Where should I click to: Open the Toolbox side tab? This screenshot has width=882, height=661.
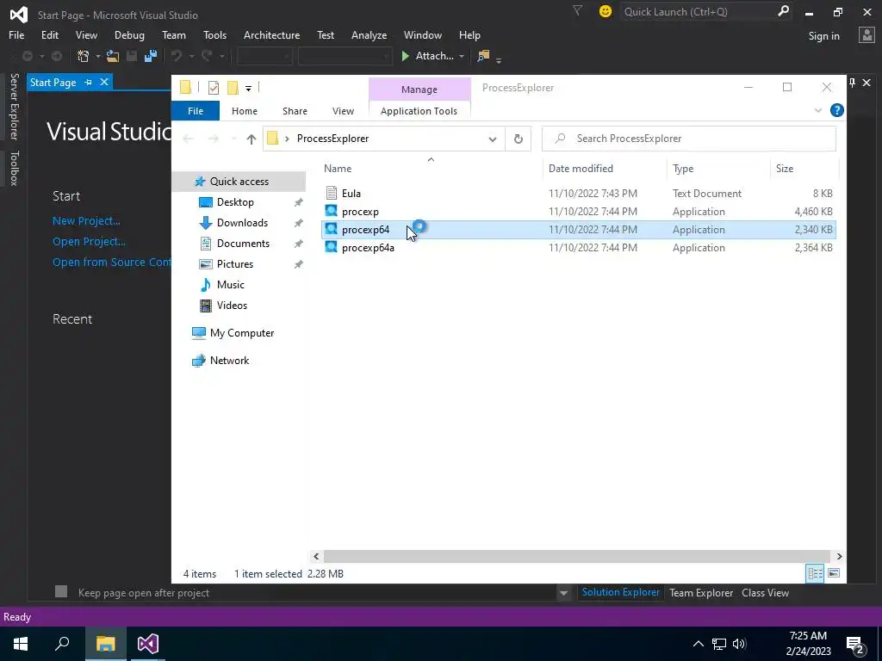pyautogui.click(x=14, y=168)
